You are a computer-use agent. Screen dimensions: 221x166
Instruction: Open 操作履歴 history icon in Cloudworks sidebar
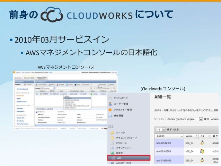110,116
